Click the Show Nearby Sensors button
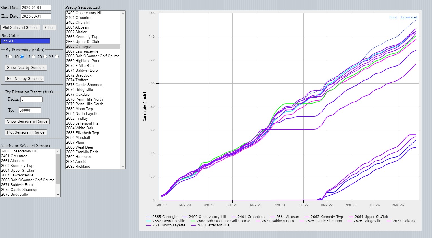432x238 pixels. coord(26,67)
